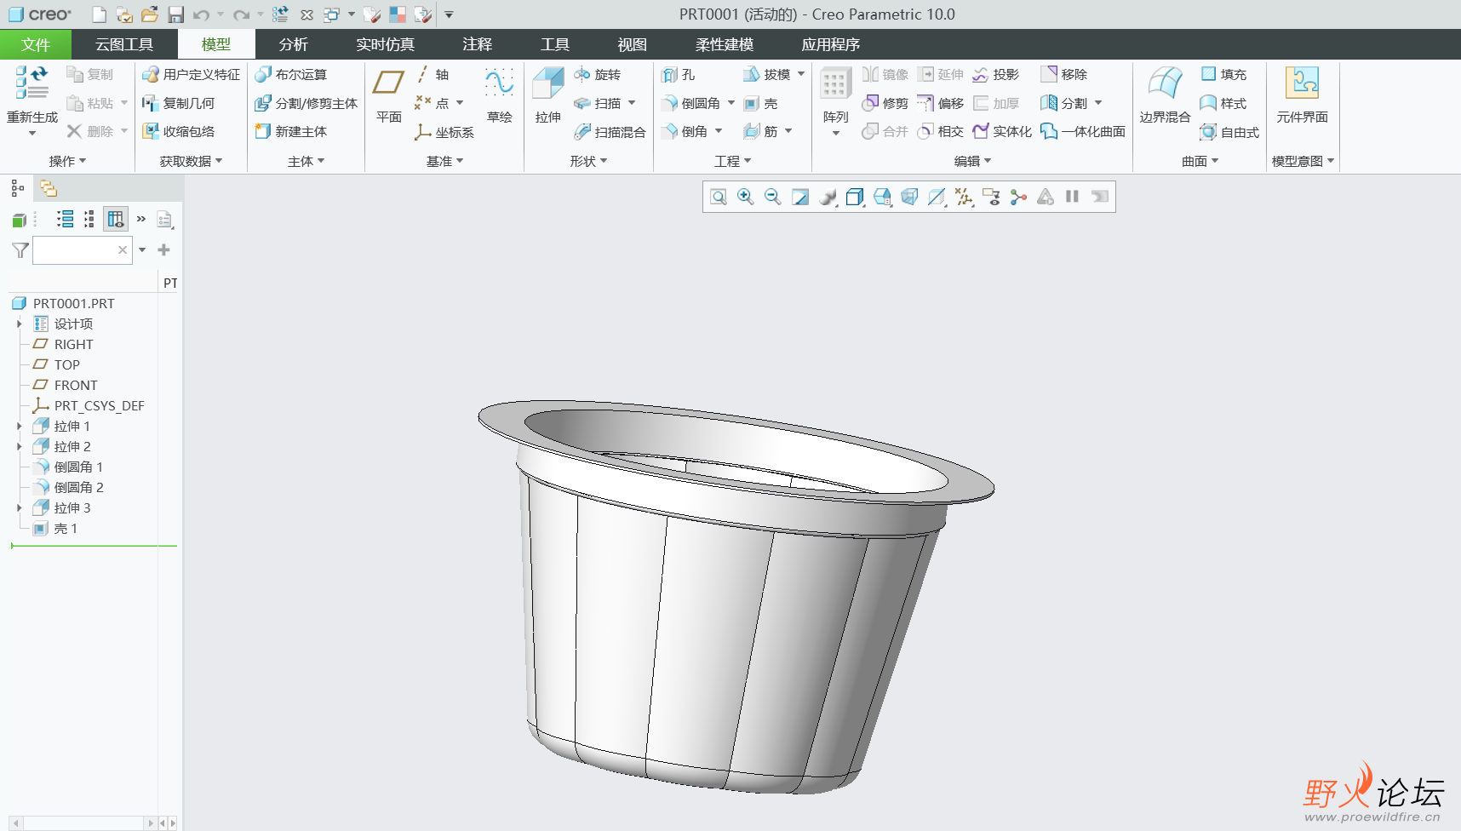Screen dimensions: 1461x831
Task: Select 倒圆角 2 in the model tree
Action: tap(68, 487)
